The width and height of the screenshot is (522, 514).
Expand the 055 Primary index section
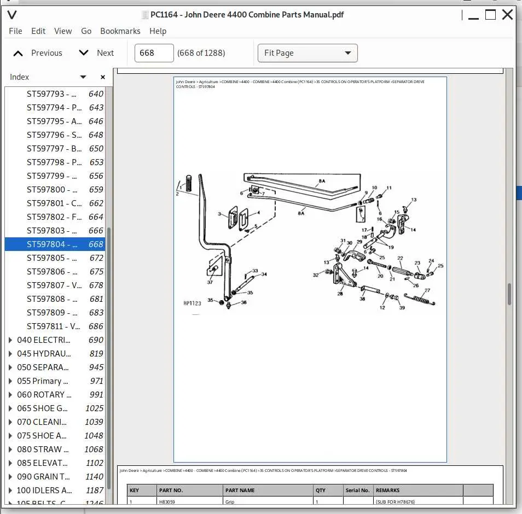10,381
